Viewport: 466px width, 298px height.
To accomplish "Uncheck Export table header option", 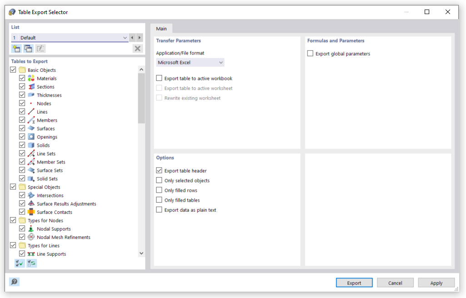I will point(159,171).
